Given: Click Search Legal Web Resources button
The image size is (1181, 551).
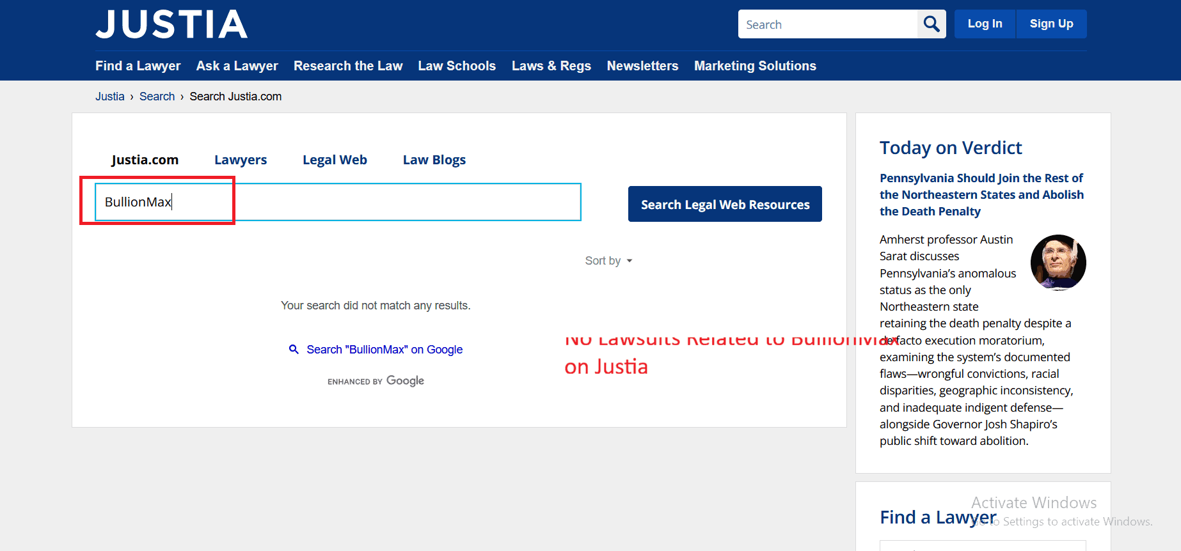Looking at the screenshot, I should (x=725, y=204).
